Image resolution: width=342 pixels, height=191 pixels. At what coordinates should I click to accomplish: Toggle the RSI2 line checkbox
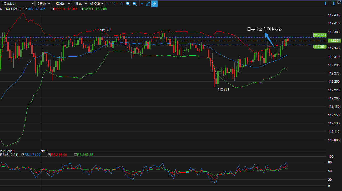49,155
